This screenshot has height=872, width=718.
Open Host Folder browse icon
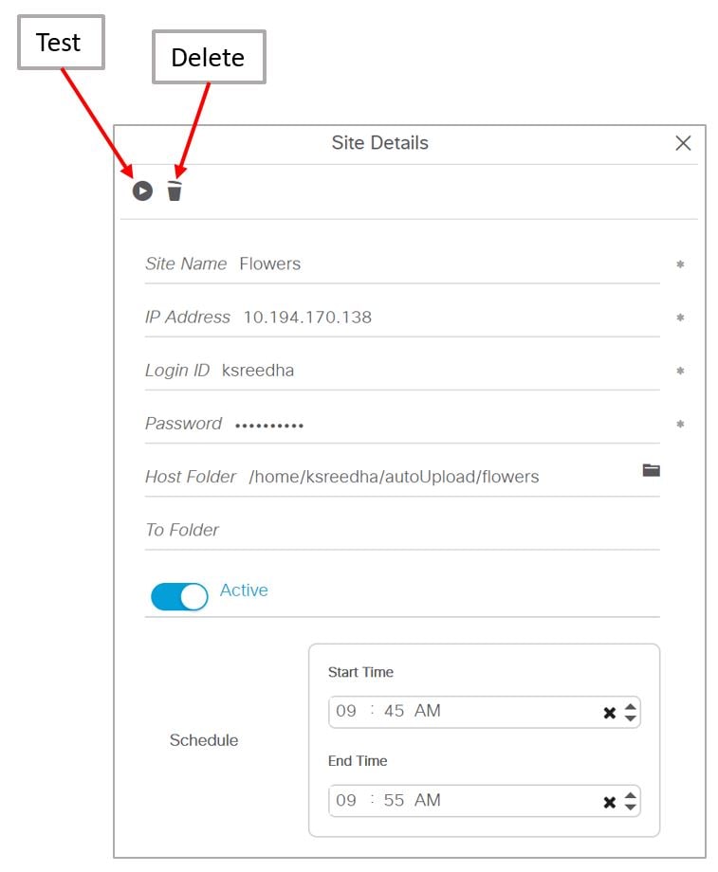click(651, 470)
